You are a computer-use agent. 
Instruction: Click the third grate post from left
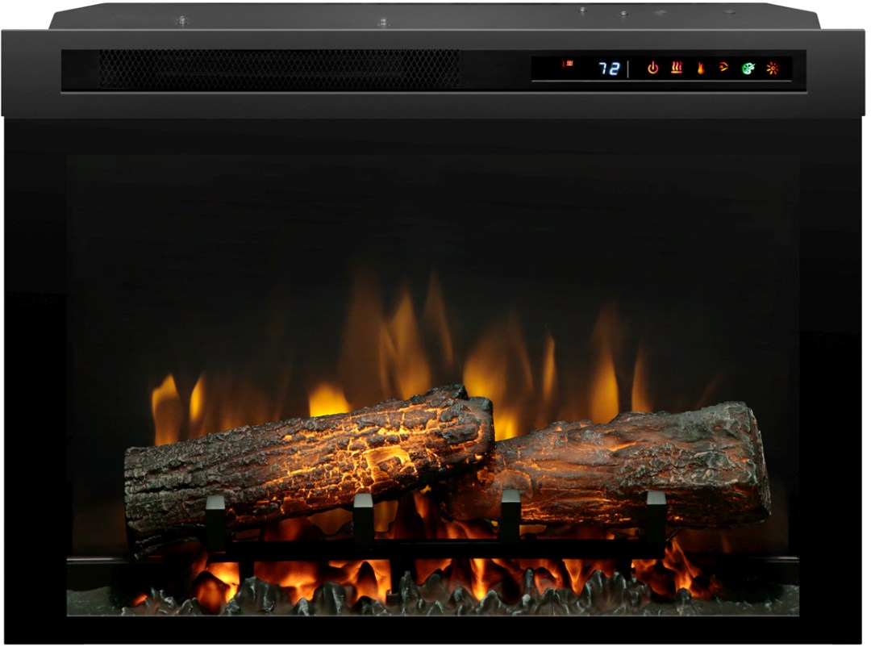tap(510, 516)
